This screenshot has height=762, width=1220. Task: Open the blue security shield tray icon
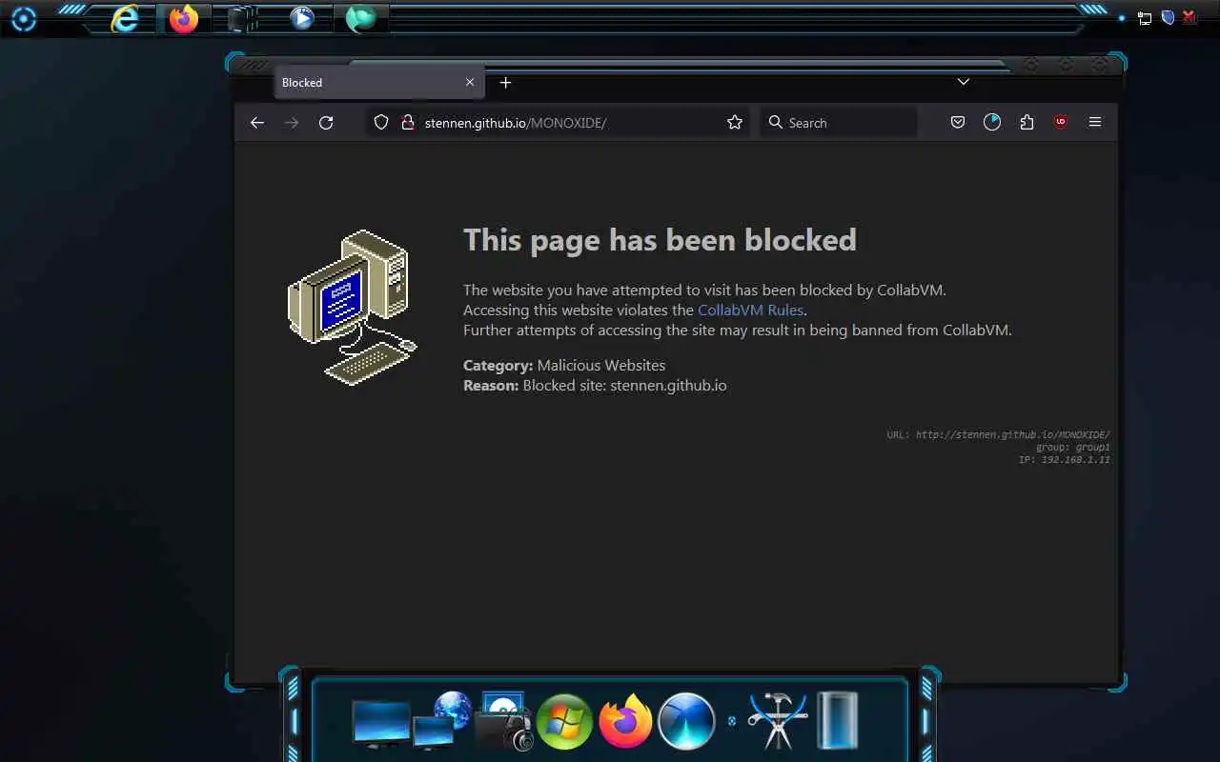(1168, 17)
